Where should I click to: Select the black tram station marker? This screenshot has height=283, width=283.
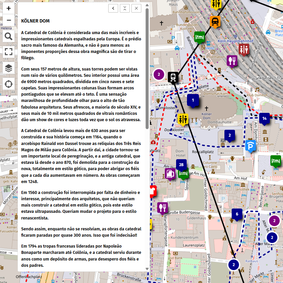[x=172, y=77]
